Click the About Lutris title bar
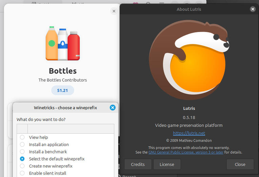This screenshot has height=177, width=259. [x=189, y=9]
